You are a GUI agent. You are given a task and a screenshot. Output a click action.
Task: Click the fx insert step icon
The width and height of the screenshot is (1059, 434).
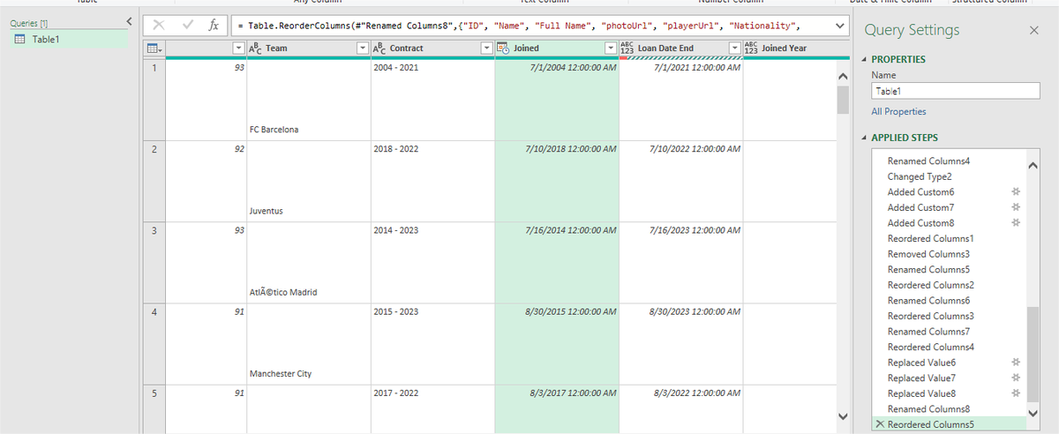coord(214,26)
